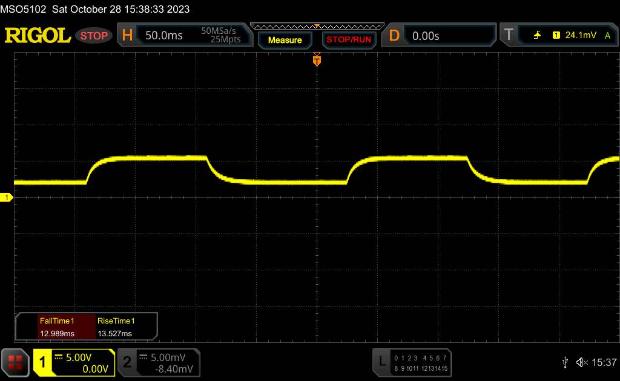The image size is (620, 381).
Task: Click the rising edge trigger type icon
Action: tap(537, 36)
